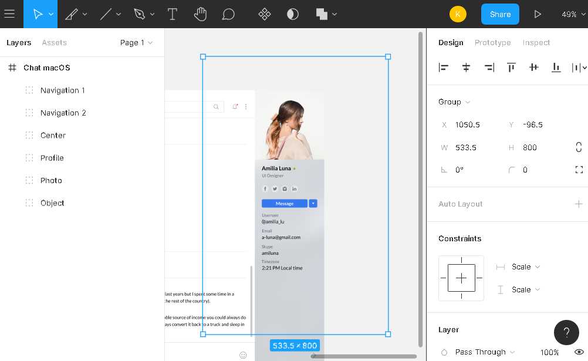The height and width of the screenshot is (361, 588).
Task: Switch to the Assets tab
Action: pos(54,43)
